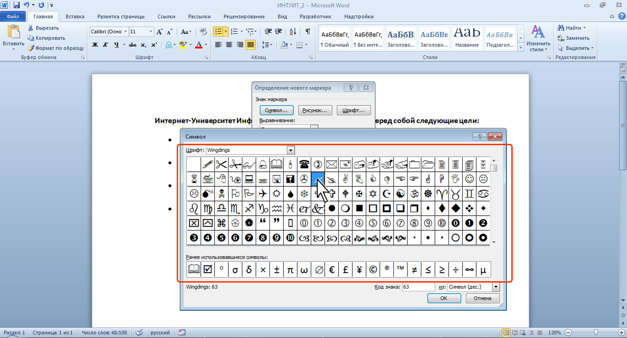Viewport: 627px width, 338px height.
Task: Toggle Italic (К) formatting
Action: (x=106, y=44)
